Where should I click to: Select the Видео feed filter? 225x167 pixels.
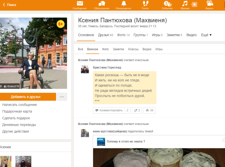(147, 49)
